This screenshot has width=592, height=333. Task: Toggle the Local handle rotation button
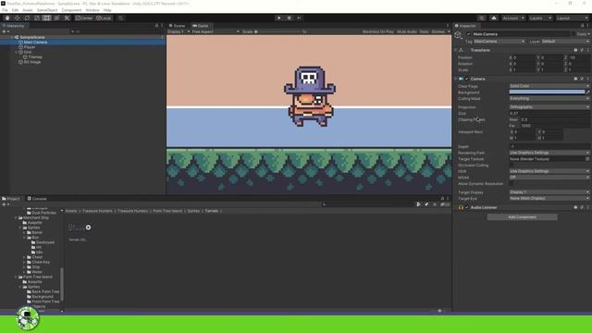point(104,18)
